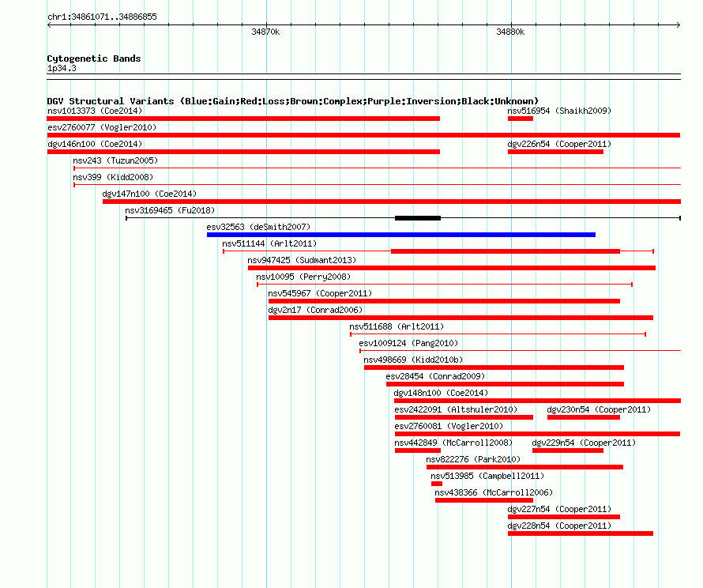Select the red bar under nsv442849
The image size is (703, 588).
tap(418, 450)
